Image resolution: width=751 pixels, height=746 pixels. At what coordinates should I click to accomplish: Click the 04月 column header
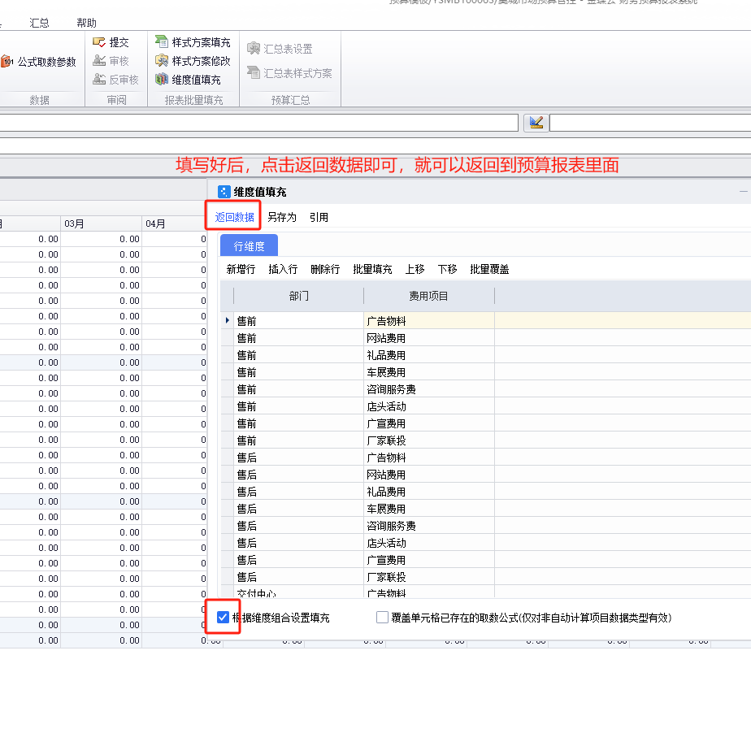click(x=174, y=223)
